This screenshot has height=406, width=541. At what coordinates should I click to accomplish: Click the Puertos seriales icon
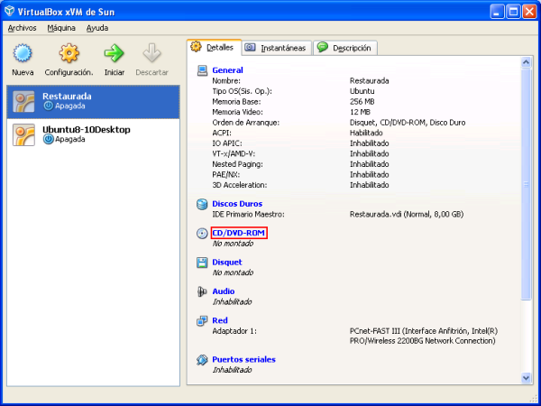point(202,359)
